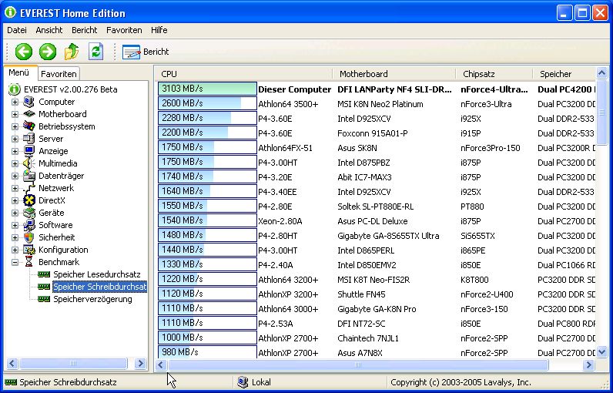Screen dimensions: 613x393
Task: Click the Shuttle FN45 motherboard cell
Action: (x=361, y=294)
